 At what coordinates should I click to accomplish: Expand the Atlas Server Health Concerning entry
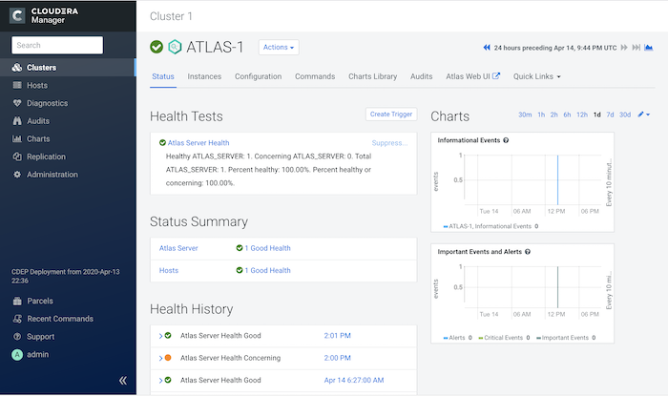point(159,358)
